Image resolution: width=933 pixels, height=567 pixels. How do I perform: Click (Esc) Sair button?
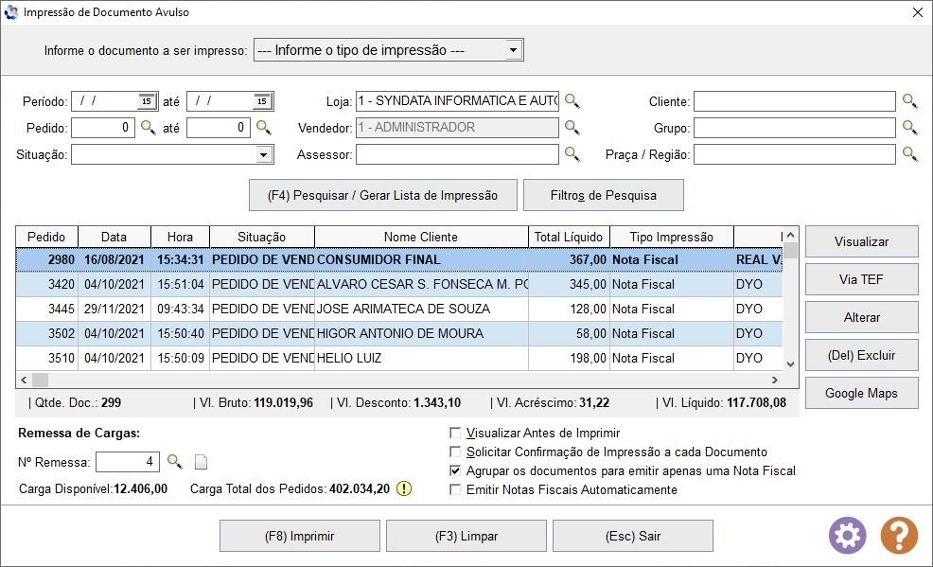pyautogui.click(x=633, y=536)
